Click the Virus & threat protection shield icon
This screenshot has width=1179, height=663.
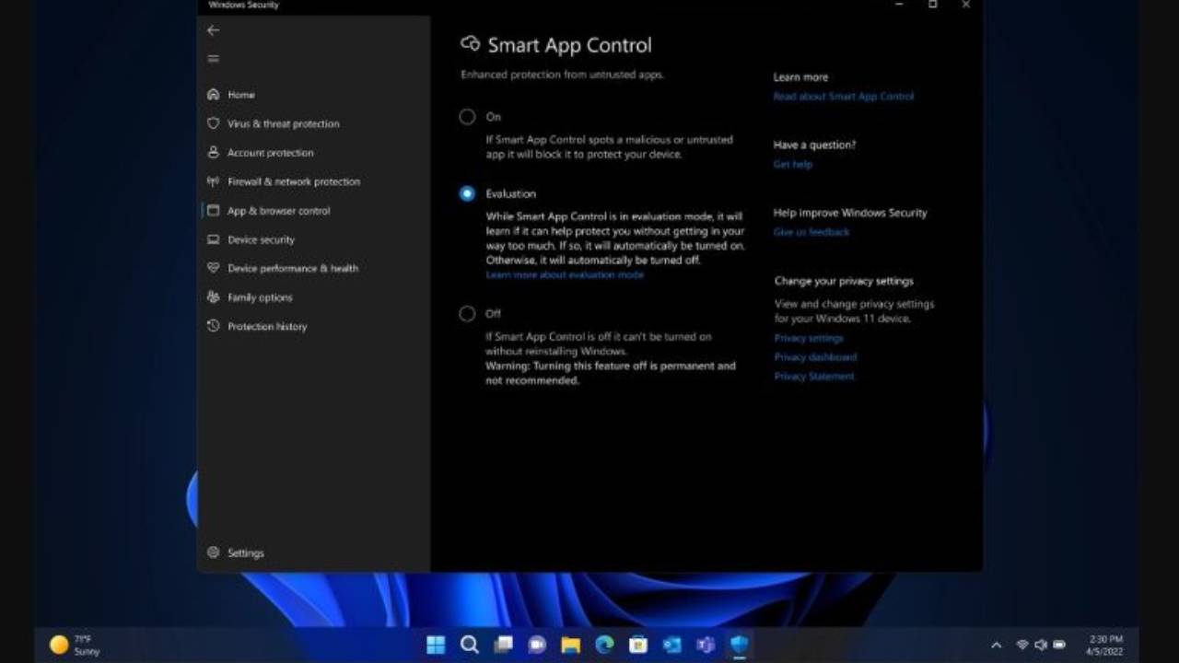(214, 123)
